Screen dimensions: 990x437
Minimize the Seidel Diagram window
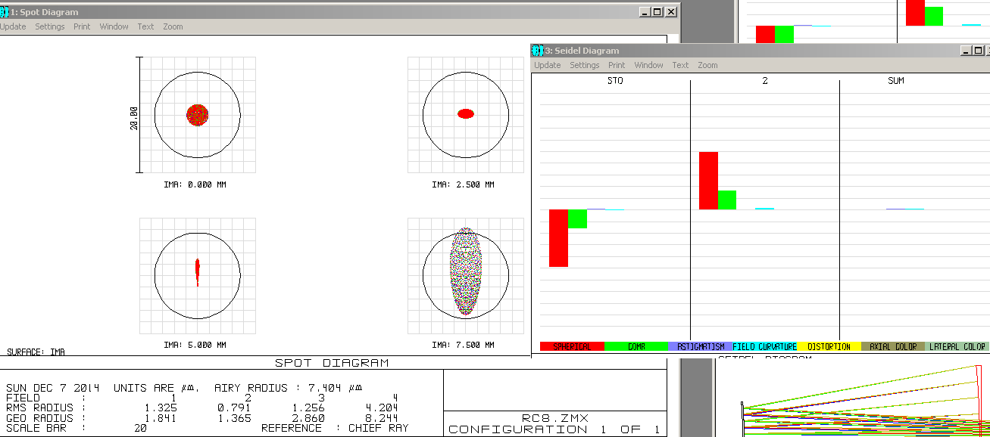click(x=966, y=51)
